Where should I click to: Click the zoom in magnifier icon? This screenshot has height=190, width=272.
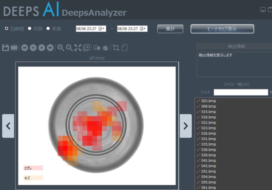61,48
